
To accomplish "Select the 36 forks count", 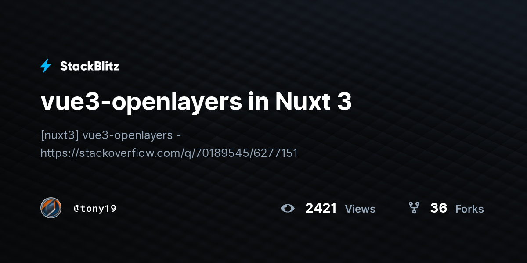I will [x=439, y=208].
